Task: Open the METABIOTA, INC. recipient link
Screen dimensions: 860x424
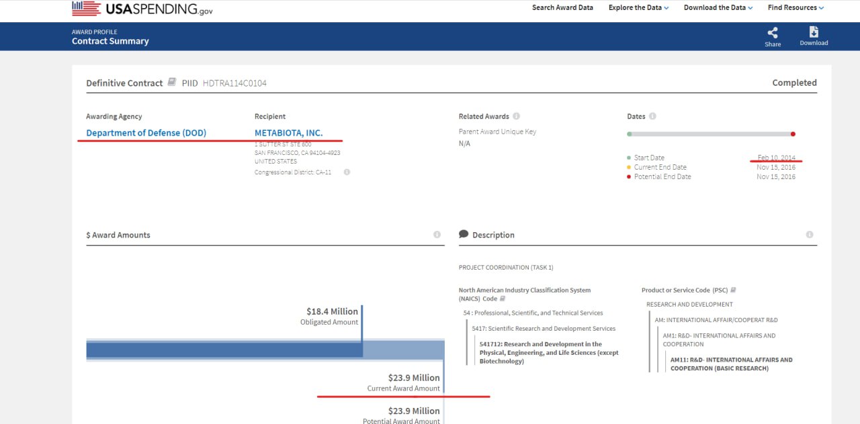Action: point(289,133)
